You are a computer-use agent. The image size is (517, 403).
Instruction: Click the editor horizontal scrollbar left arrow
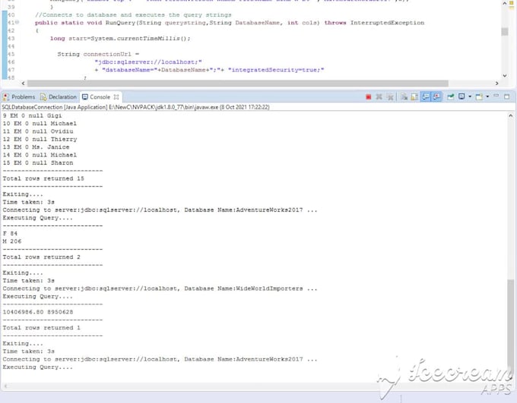click(23, 83)
